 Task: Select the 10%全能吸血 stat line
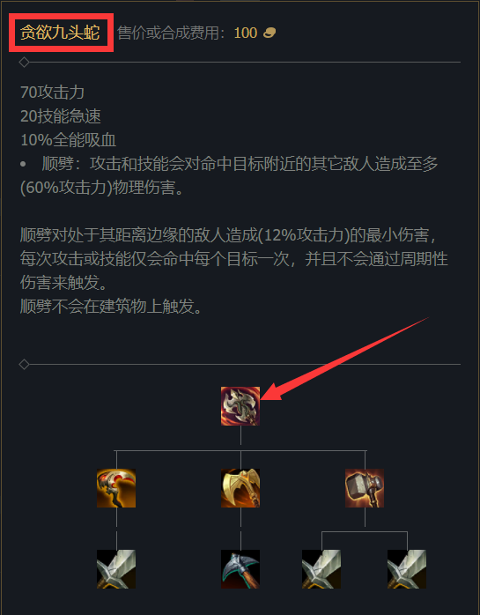[x=68, y=140]
